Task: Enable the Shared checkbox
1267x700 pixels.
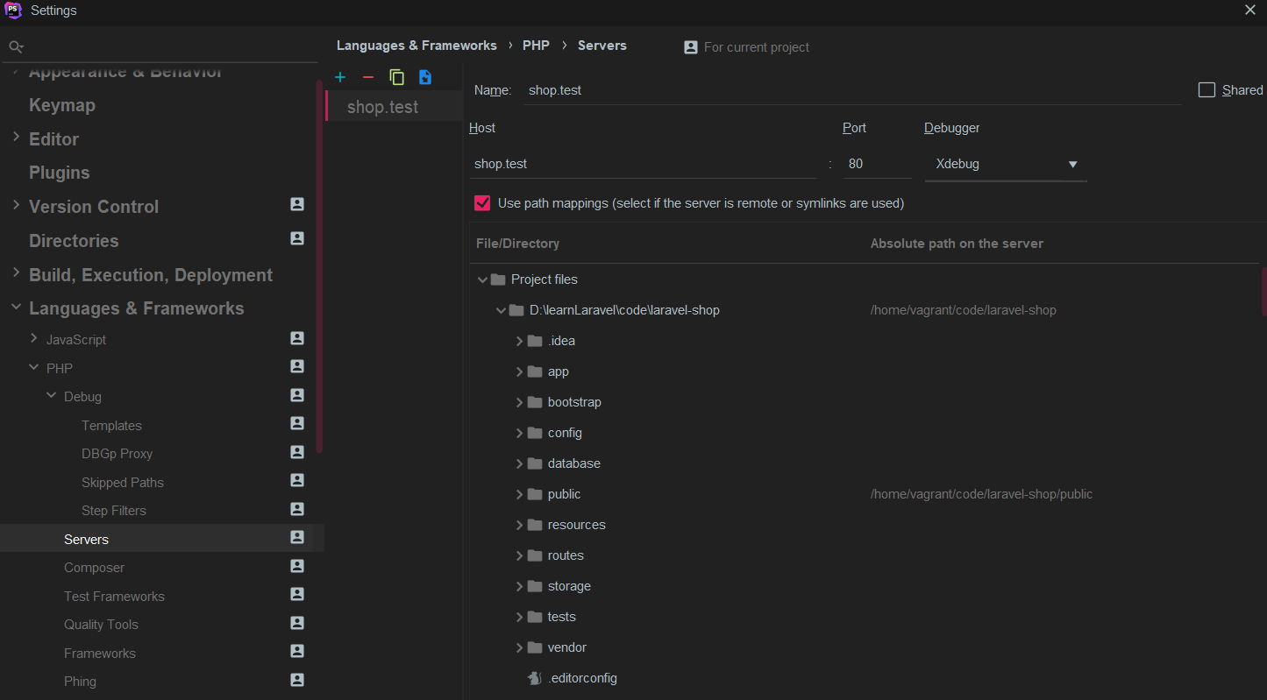Action: point(1207,90)
